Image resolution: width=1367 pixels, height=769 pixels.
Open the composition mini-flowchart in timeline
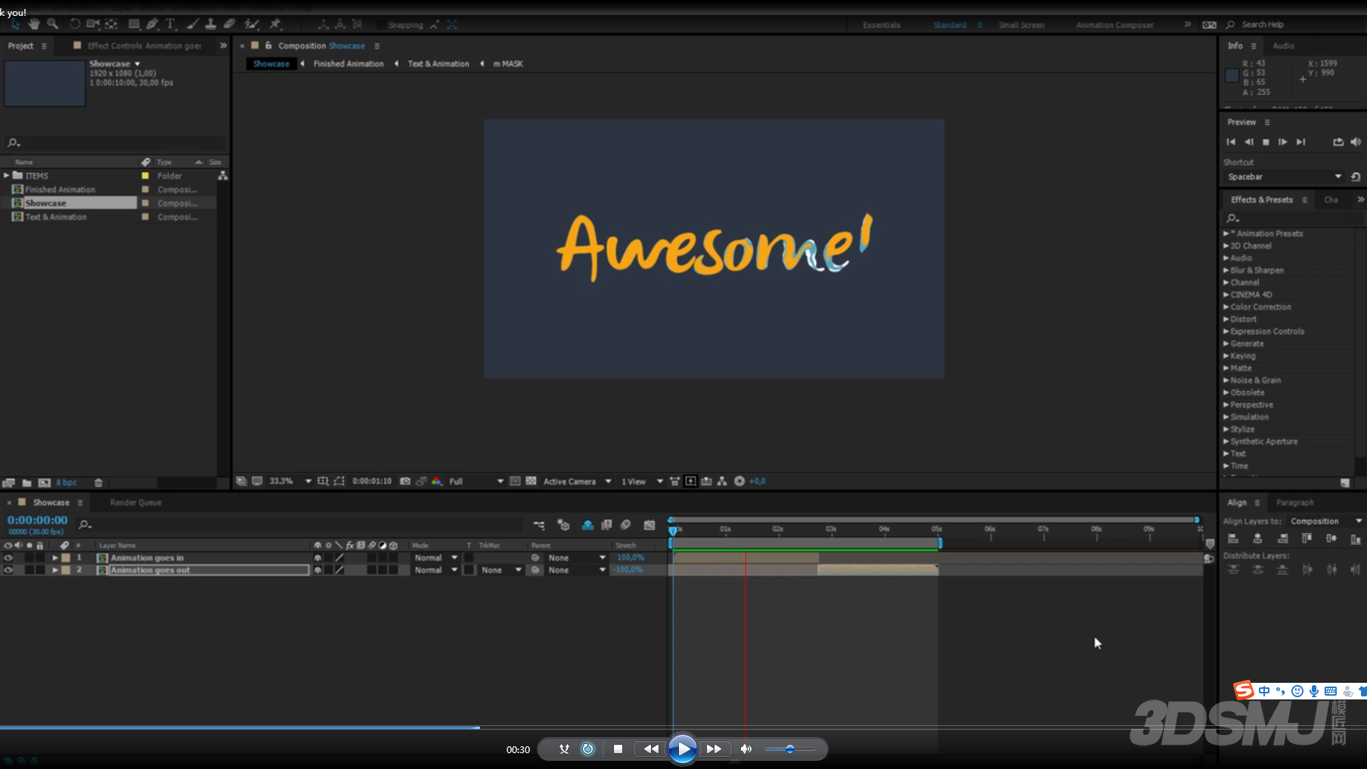point(538,525)
